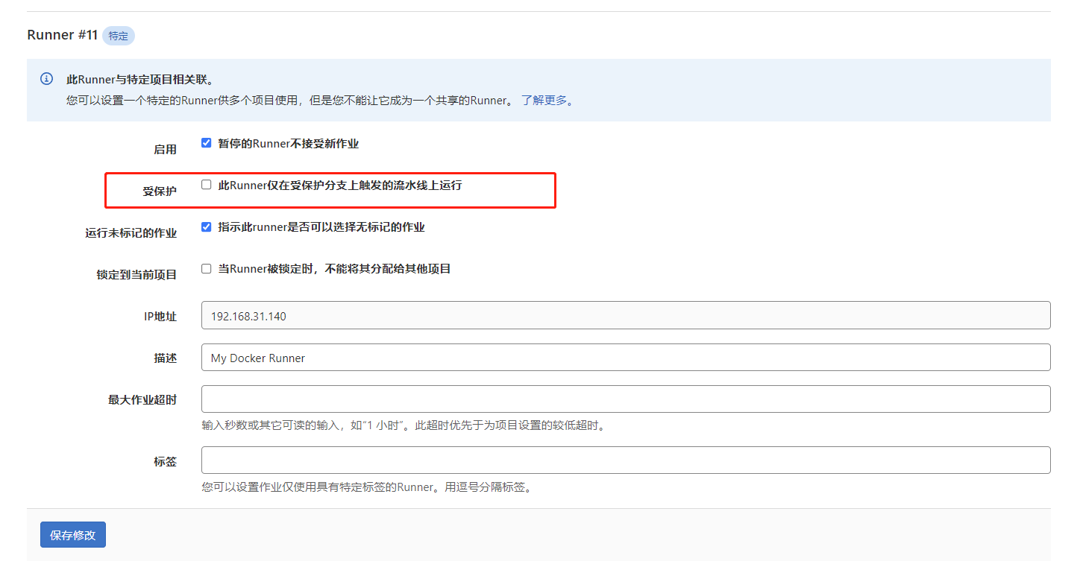
Task: Click the 保存修改 button
Action: pos(72,534)
